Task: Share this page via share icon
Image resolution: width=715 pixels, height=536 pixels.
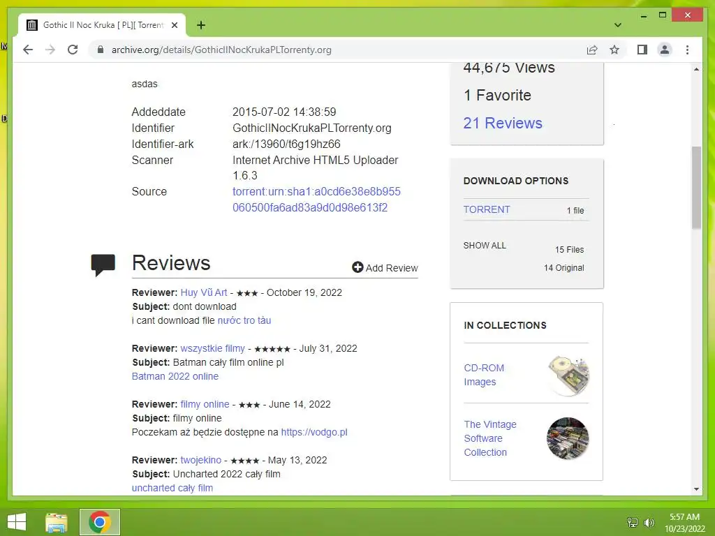Action: click(592, 50)
